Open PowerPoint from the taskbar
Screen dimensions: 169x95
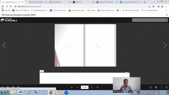59,93
